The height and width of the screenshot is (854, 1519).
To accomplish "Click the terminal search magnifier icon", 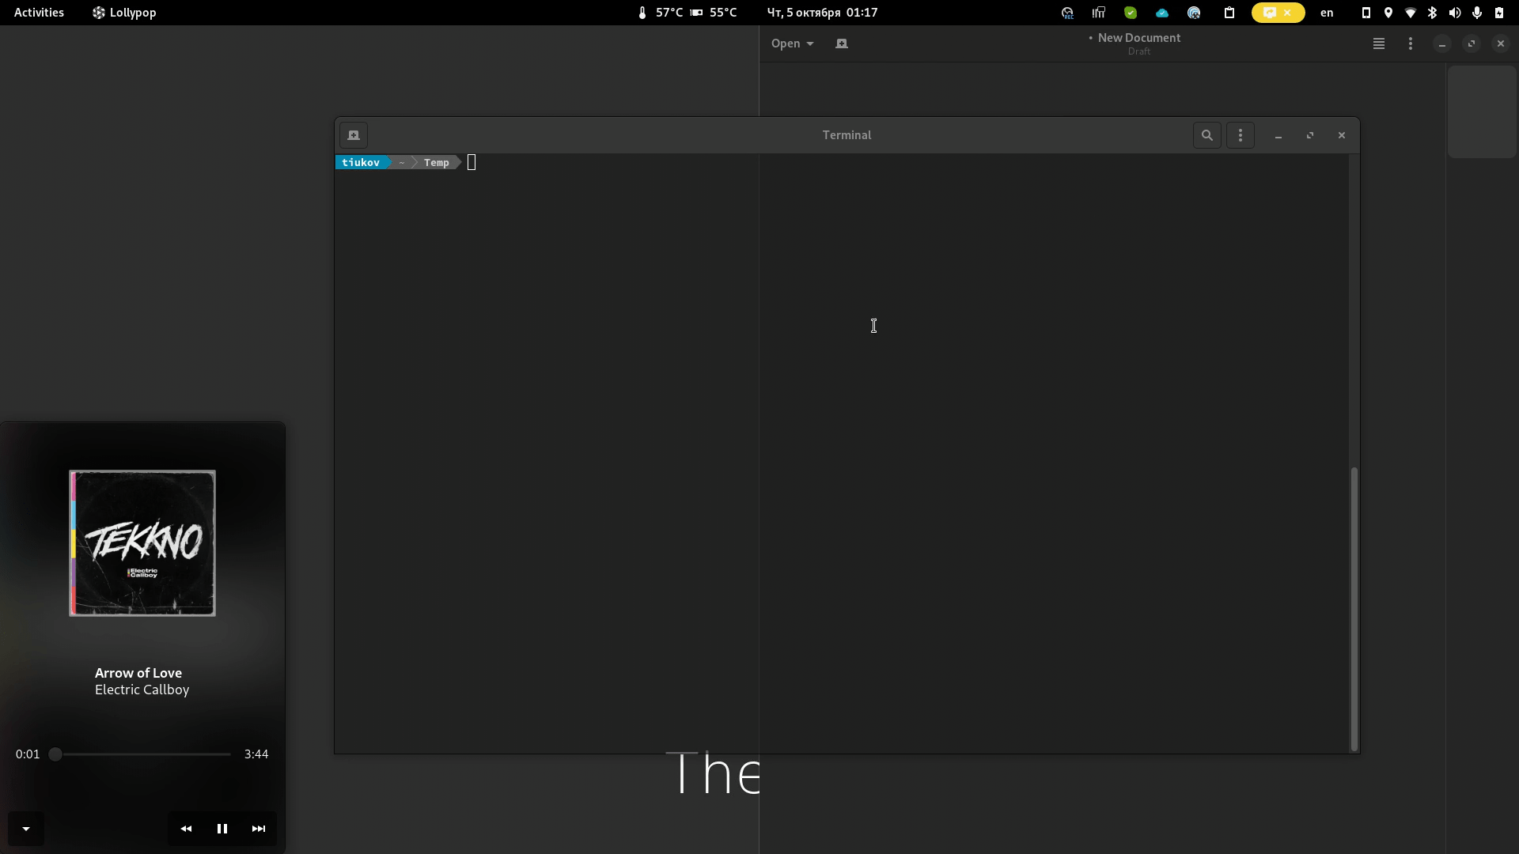I will point(1206,135).
